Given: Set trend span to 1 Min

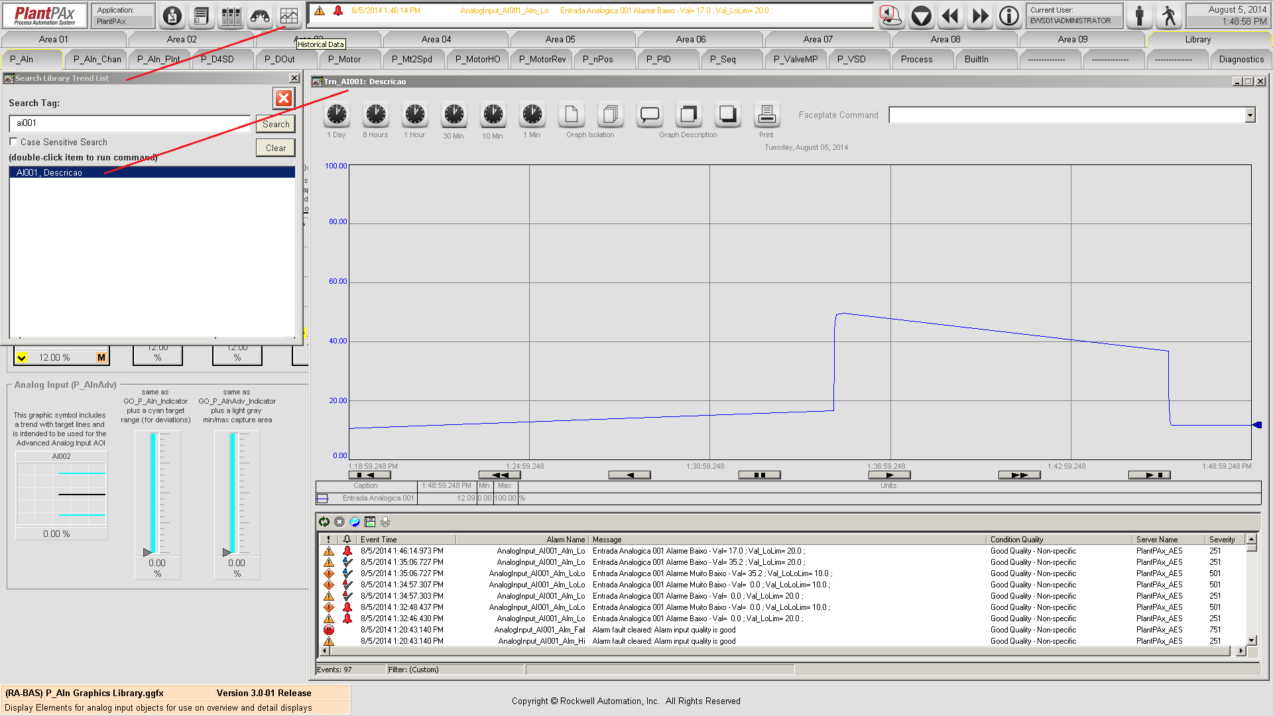Looking at the screenshot, I should click(x=532, y=115).
